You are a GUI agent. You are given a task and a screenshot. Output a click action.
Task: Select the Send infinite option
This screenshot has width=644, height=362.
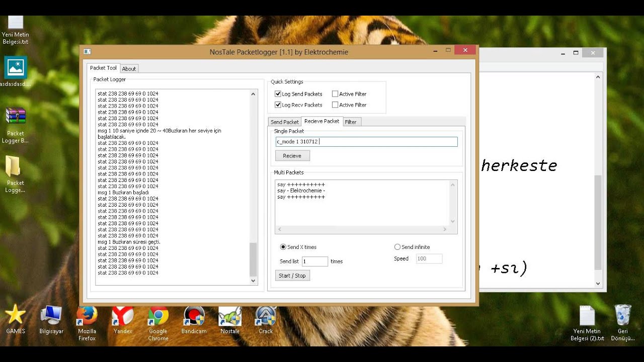pos(397,247)
